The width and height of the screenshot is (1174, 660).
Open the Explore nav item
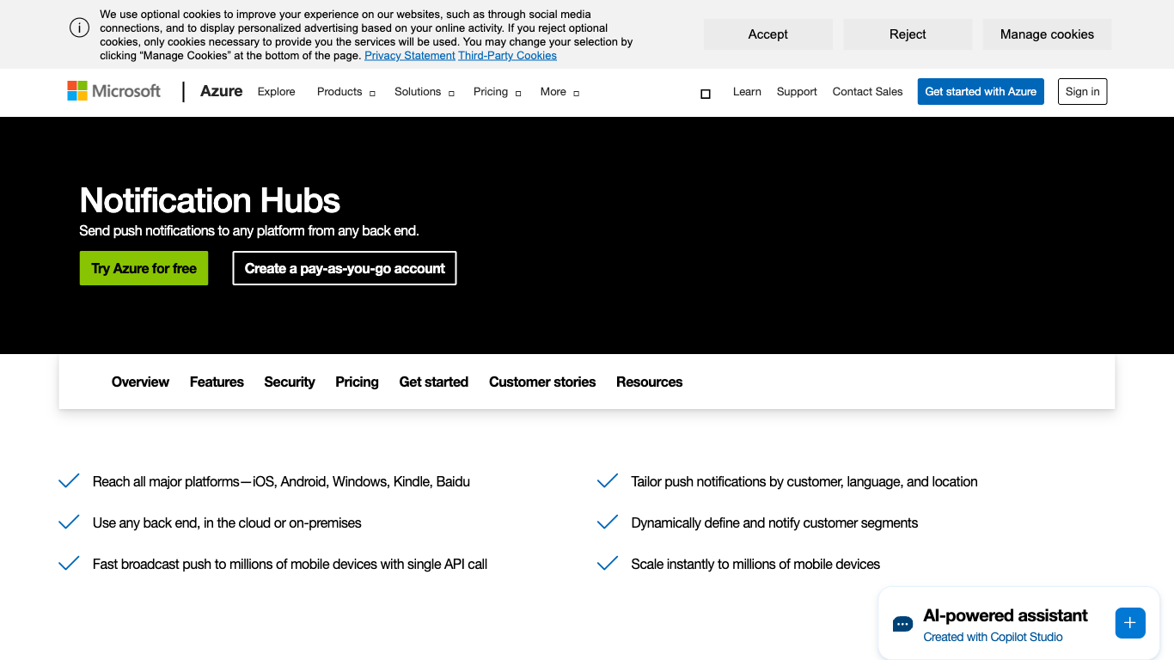pyautogui.click(x=277, y=92)
